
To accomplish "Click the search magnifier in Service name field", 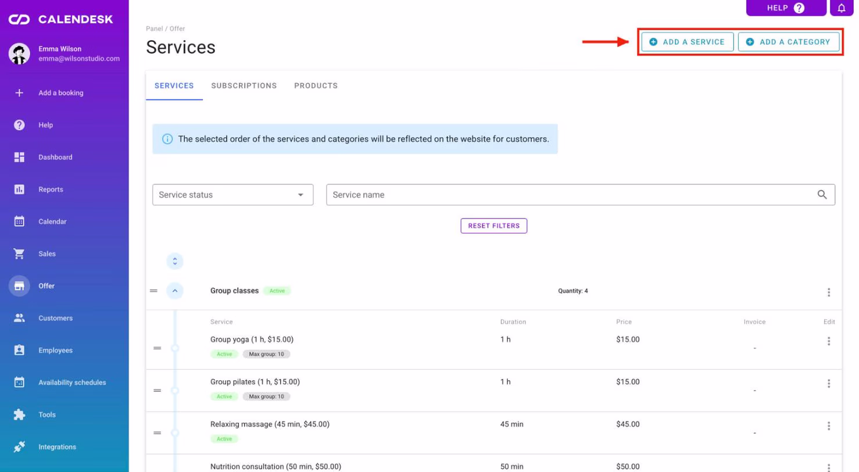I will 822,195.
